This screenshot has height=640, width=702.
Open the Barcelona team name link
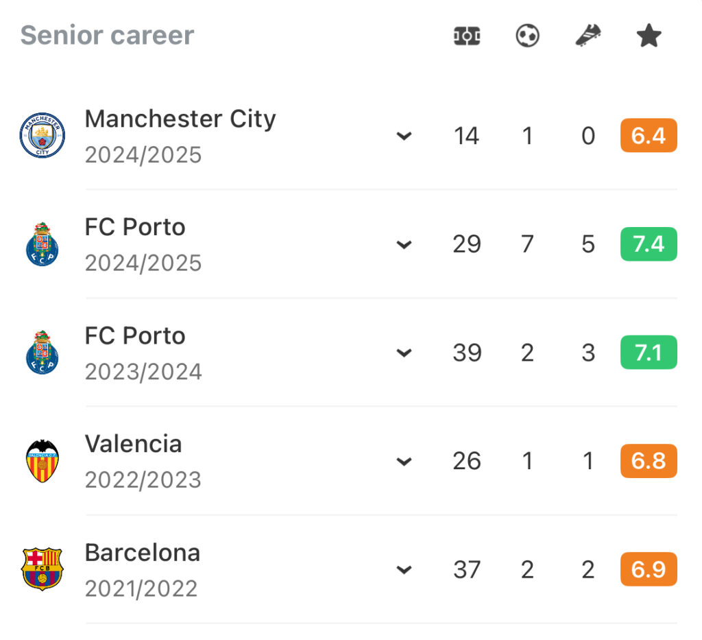click(143, 553)
